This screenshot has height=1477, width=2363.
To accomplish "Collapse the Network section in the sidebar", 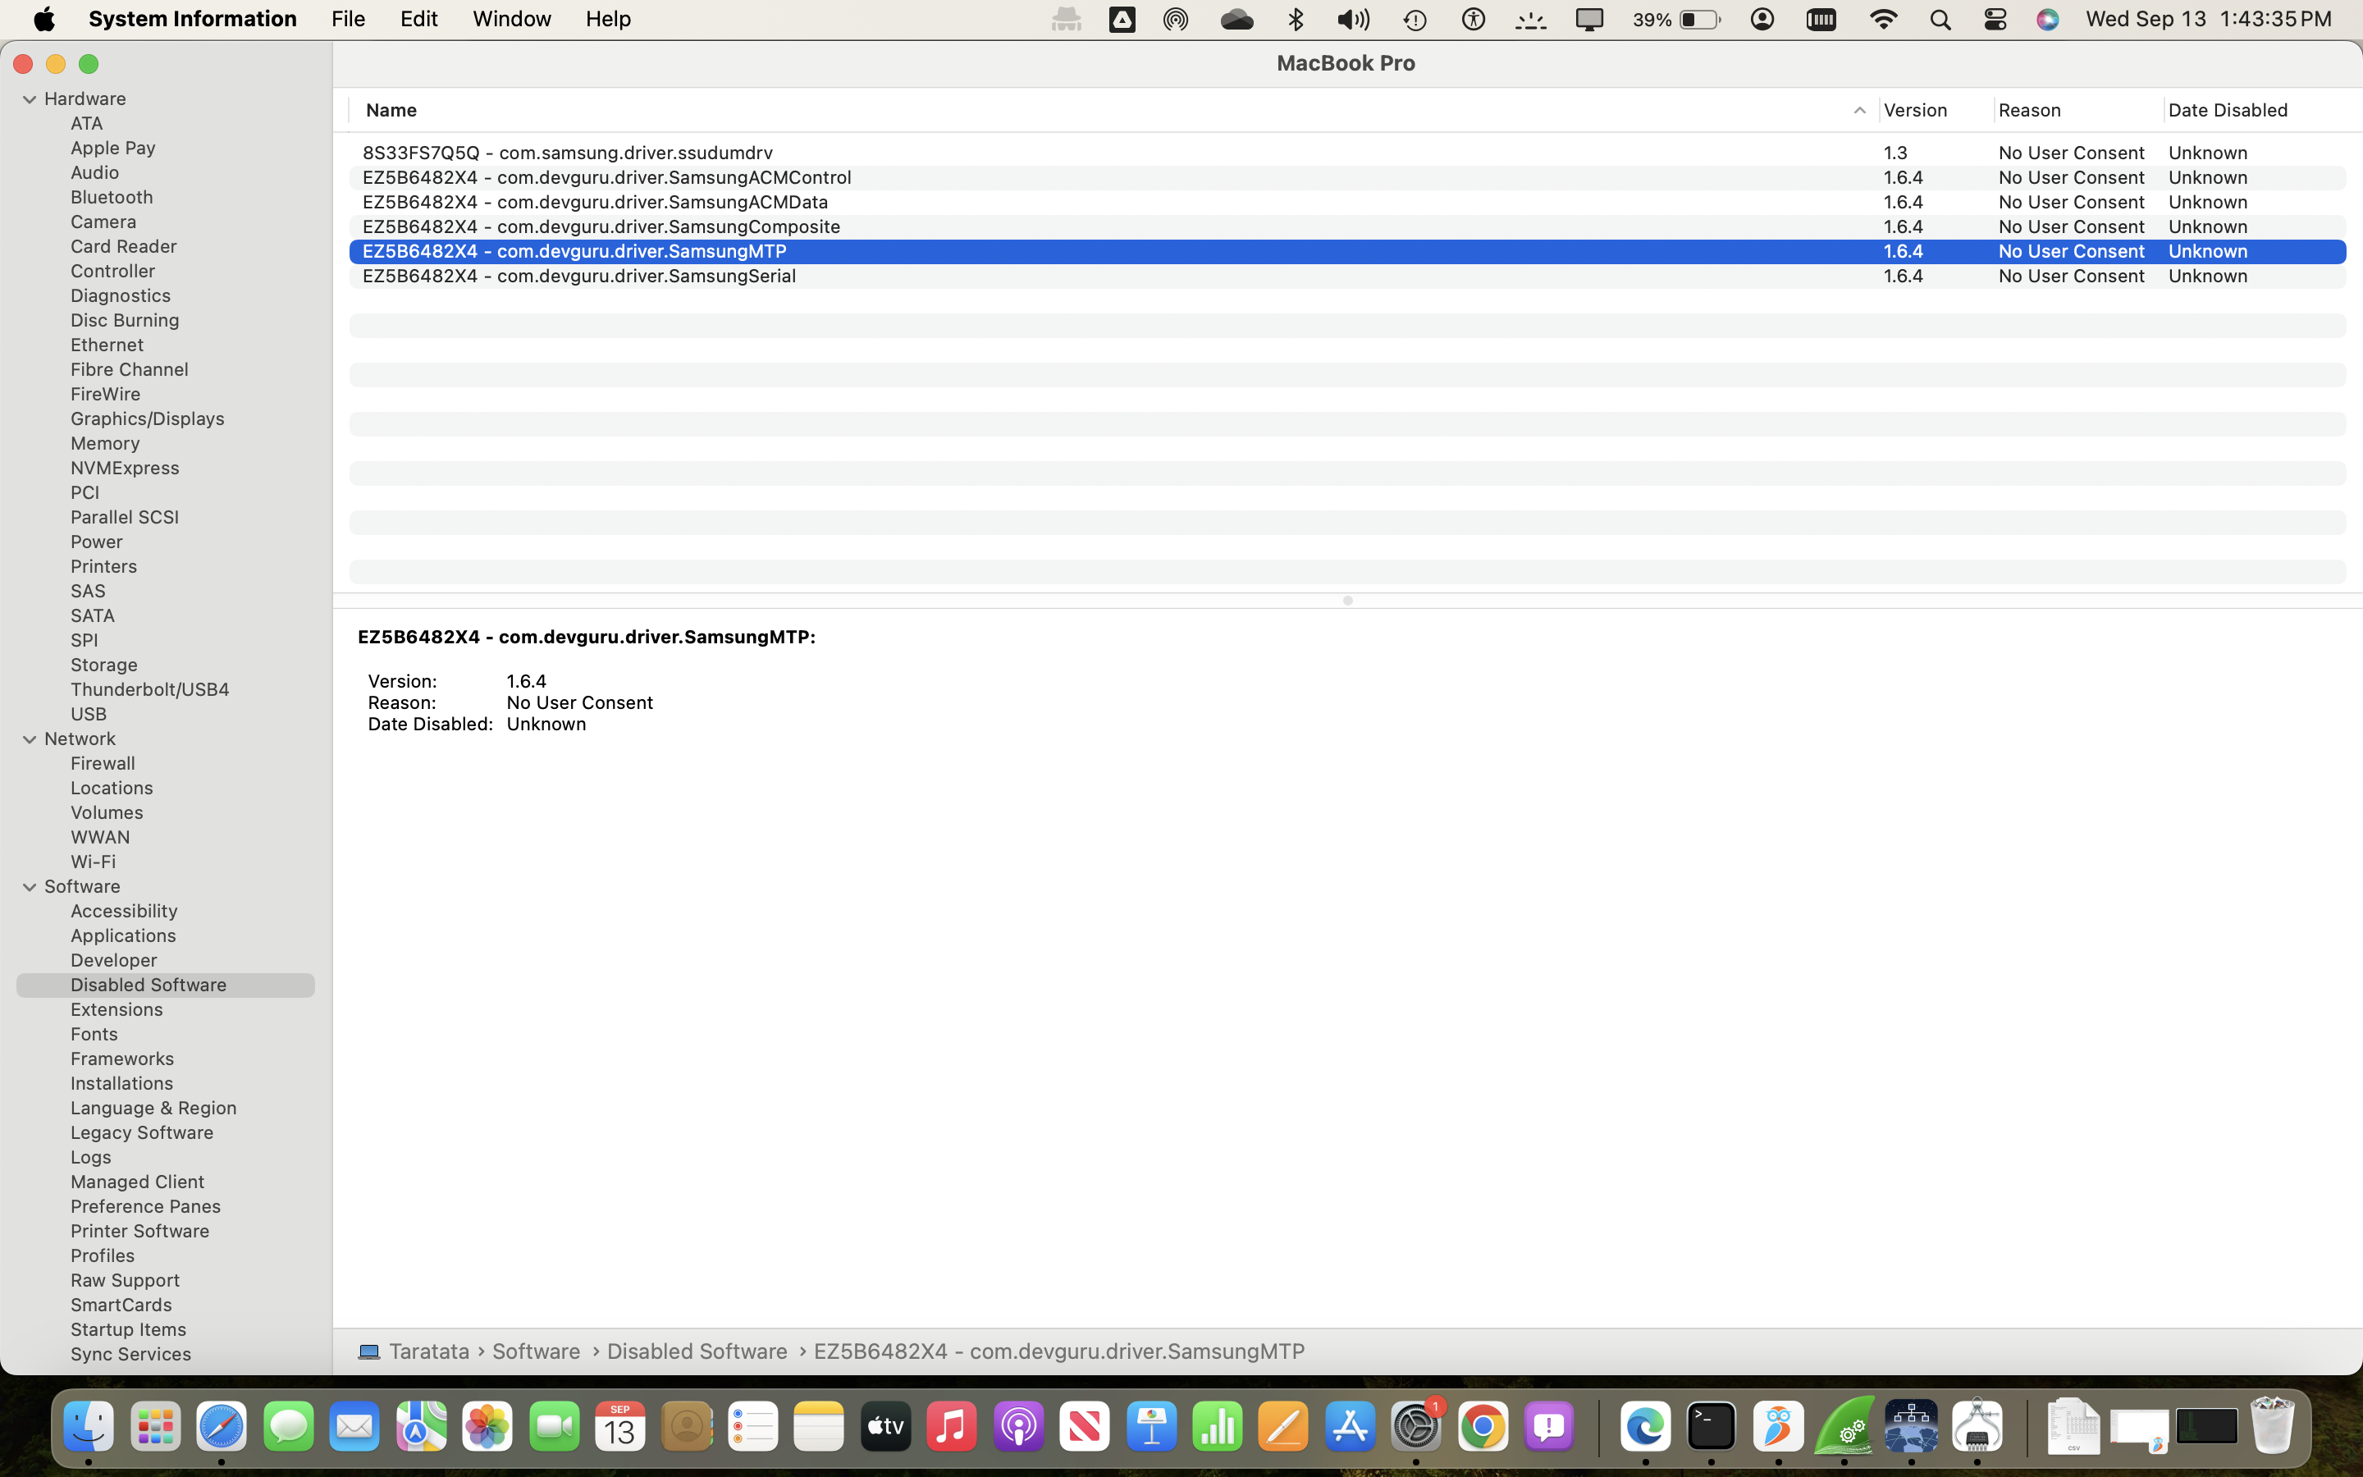I will [x=29, y=738].
